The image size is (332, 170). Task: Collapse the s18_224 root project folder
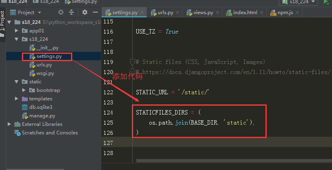pos(9,22)
